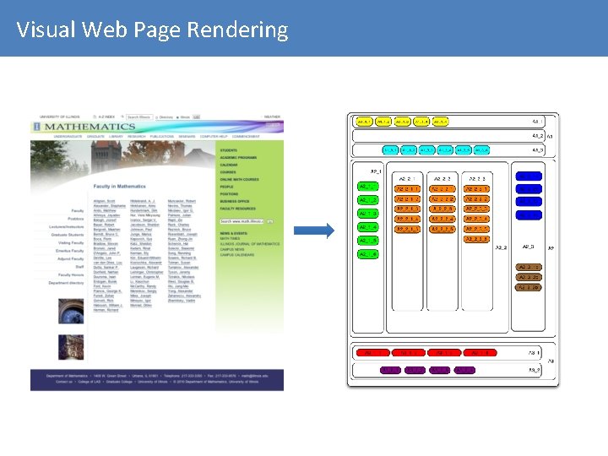Select the Illinois radio button
The image size is (608, 456).
pyautogui.click(x=177, y=117)
